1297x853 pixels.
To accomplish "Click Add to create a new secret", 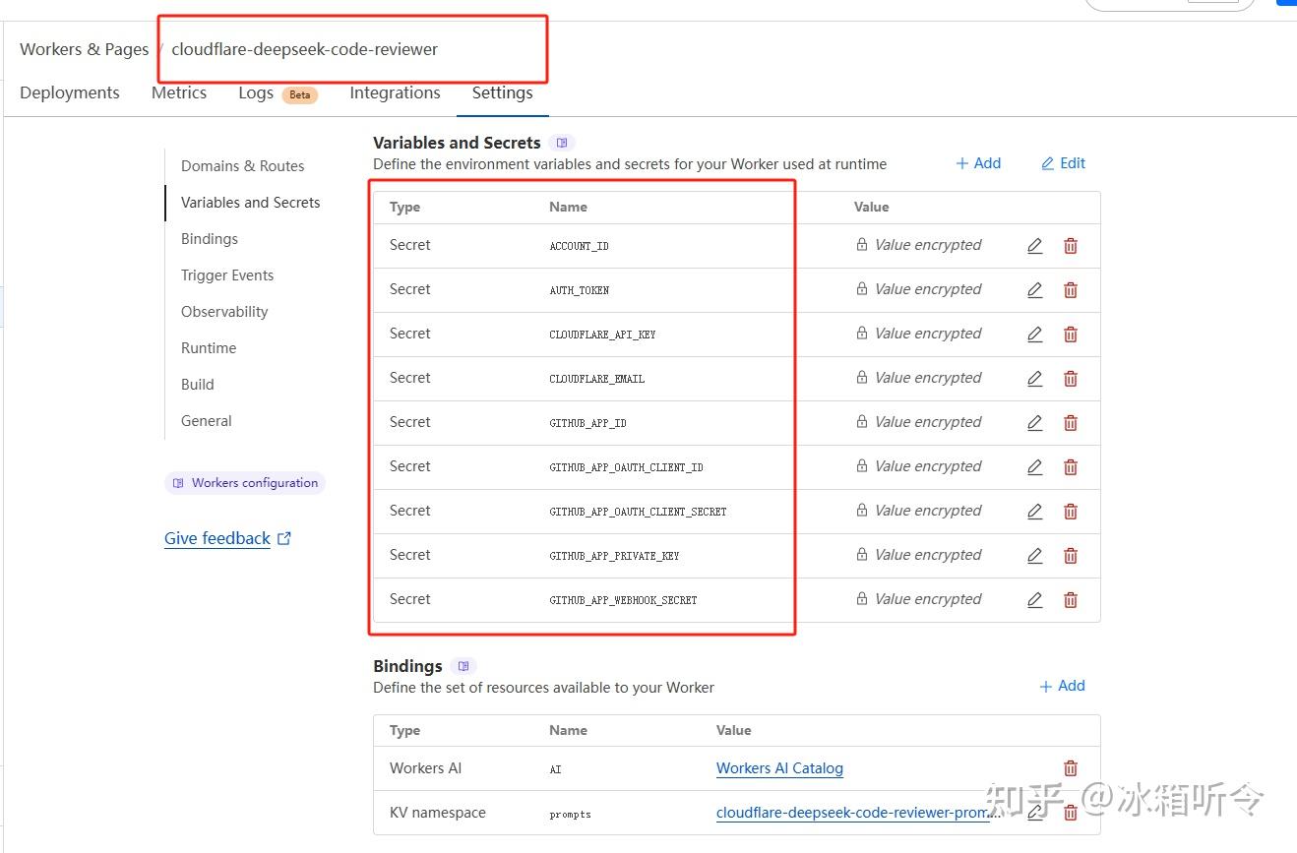I will (x=978, y=163).
